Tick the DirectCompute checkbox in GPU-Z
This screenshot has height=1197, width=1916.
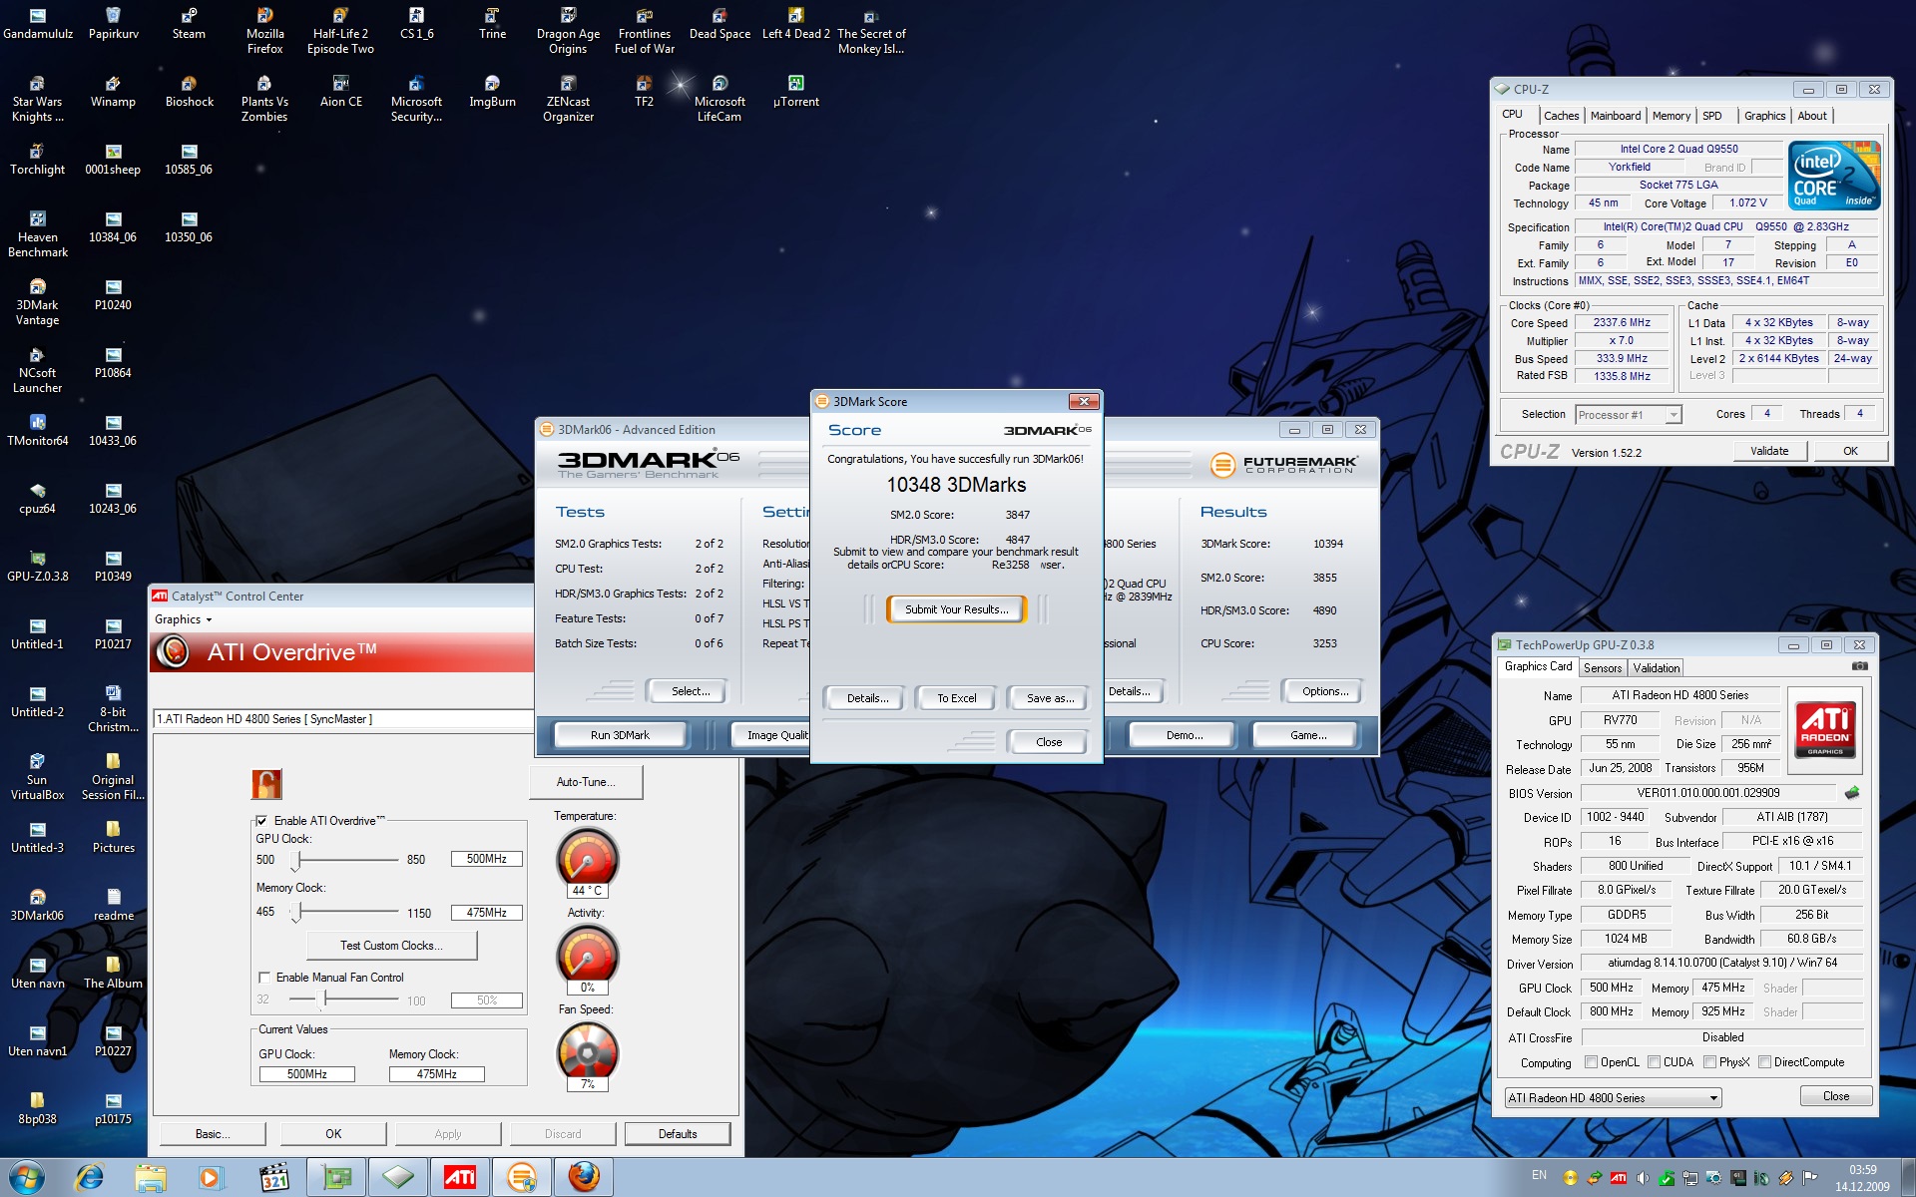(1764, 1062)
